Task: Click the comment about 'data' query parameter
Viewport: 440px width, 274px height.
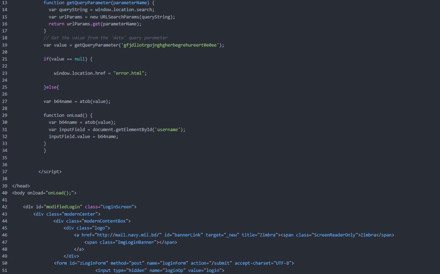Action: [106, 38]
